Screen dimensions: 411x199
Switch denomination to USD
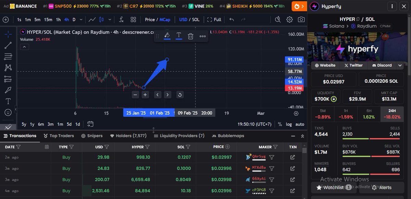(183, 20)
